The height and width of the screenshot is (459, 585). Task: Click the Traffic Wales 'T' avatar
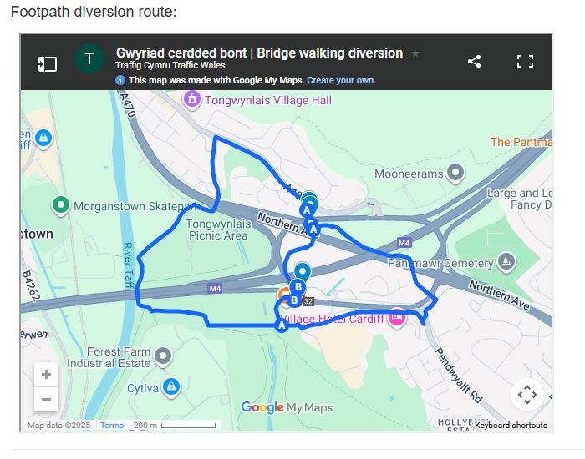coord(89,58)
